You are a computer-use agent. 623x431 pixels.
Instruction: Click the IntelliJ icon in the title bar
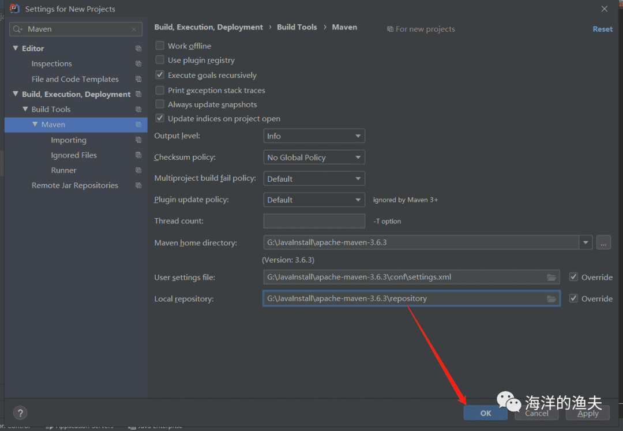click(x=14, y=8)
